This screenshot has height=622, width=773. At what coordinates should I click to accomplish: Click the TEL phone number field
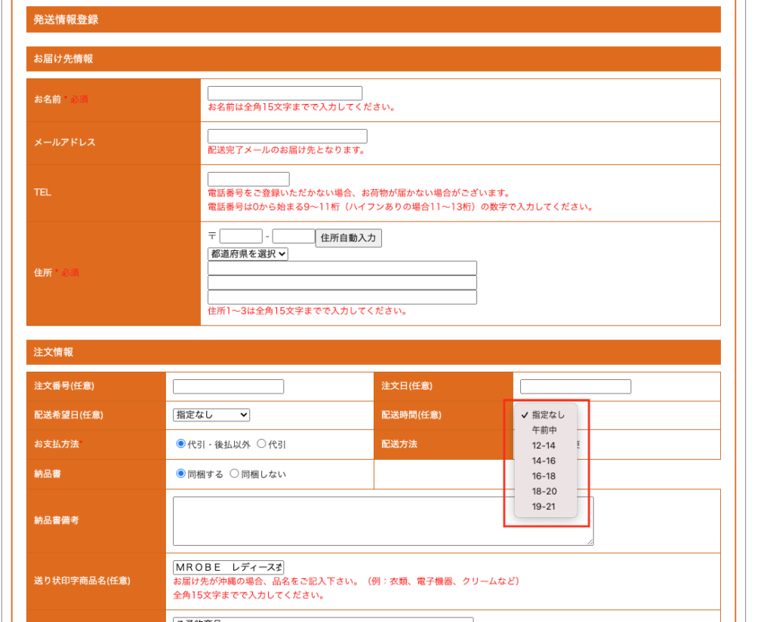[248, 179]
